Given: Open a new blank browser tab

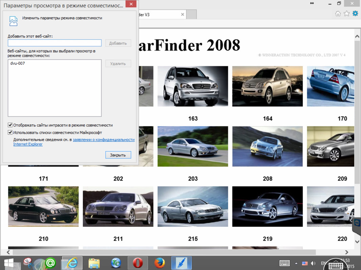Looking at the screenshot, I should (x=191, y=15).
